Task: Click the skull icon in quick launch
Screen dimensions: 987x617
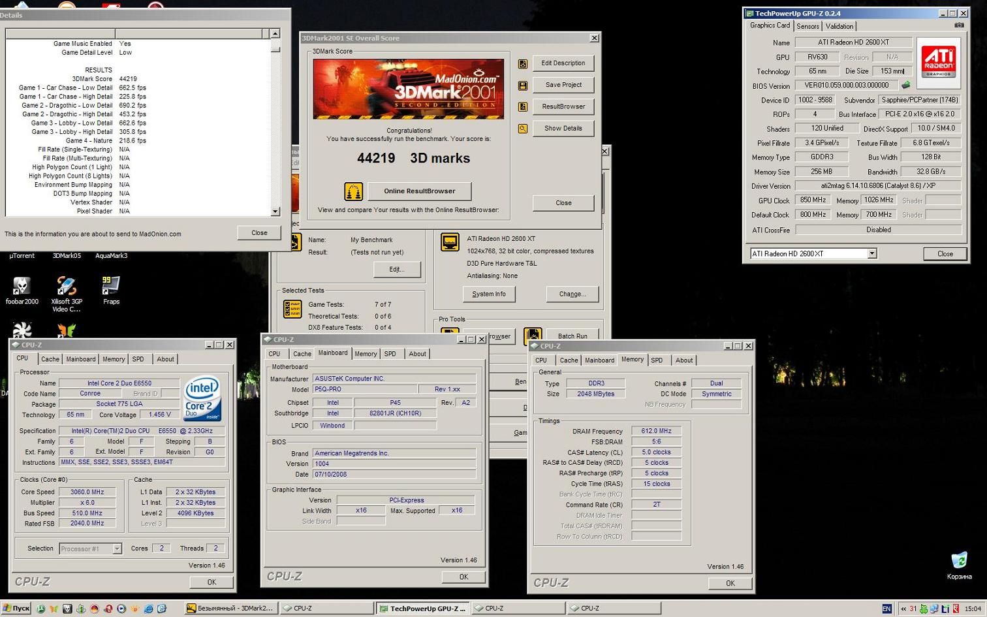Action: 67,609
